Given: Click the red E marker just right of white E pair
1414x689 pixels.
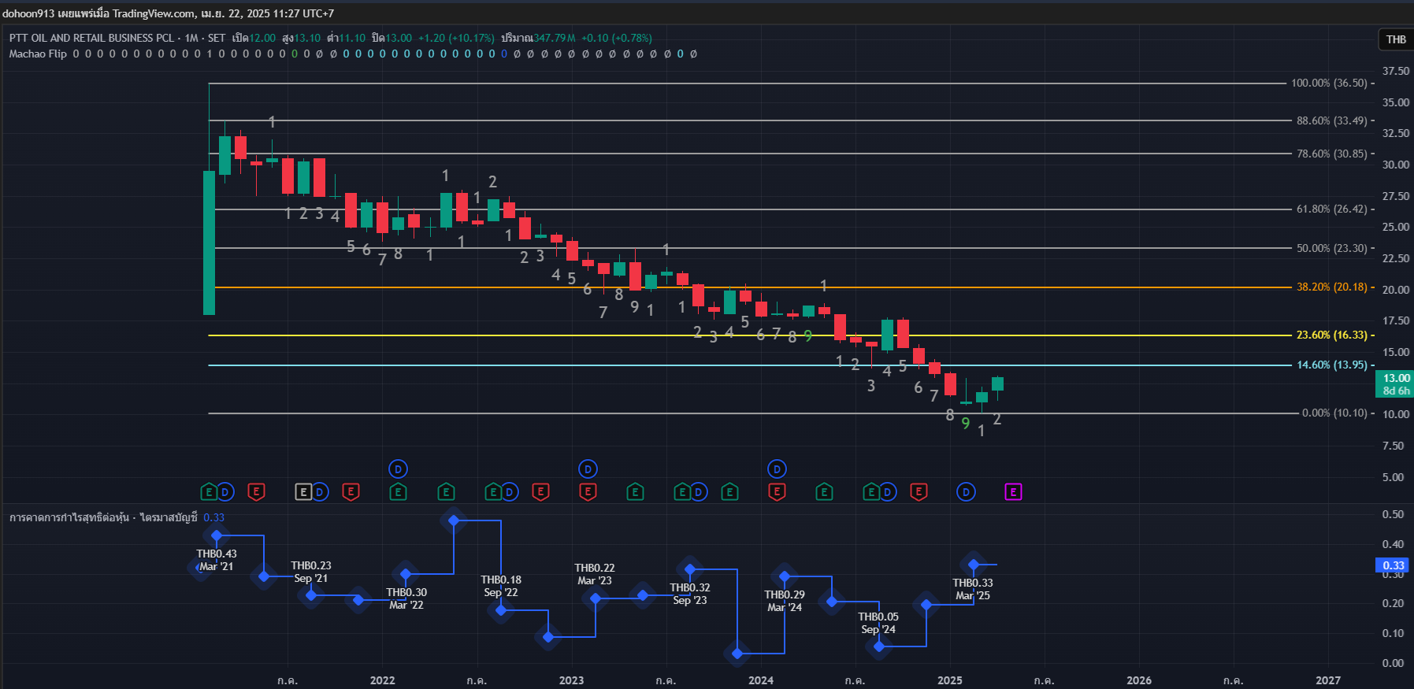Looking at the screenshot, I should pos(351,492).
